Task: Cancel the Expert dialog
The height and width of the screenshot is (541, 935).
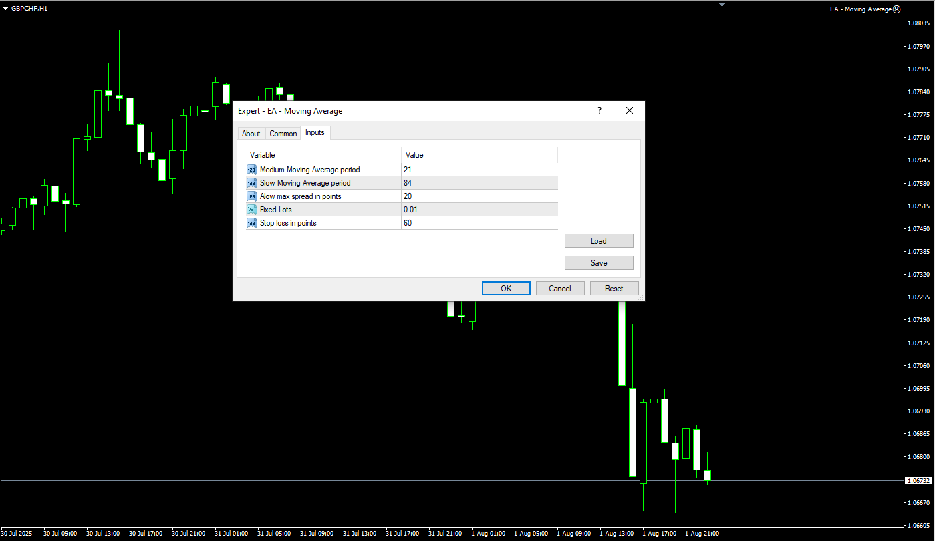Action: click(x=560, y=289)
